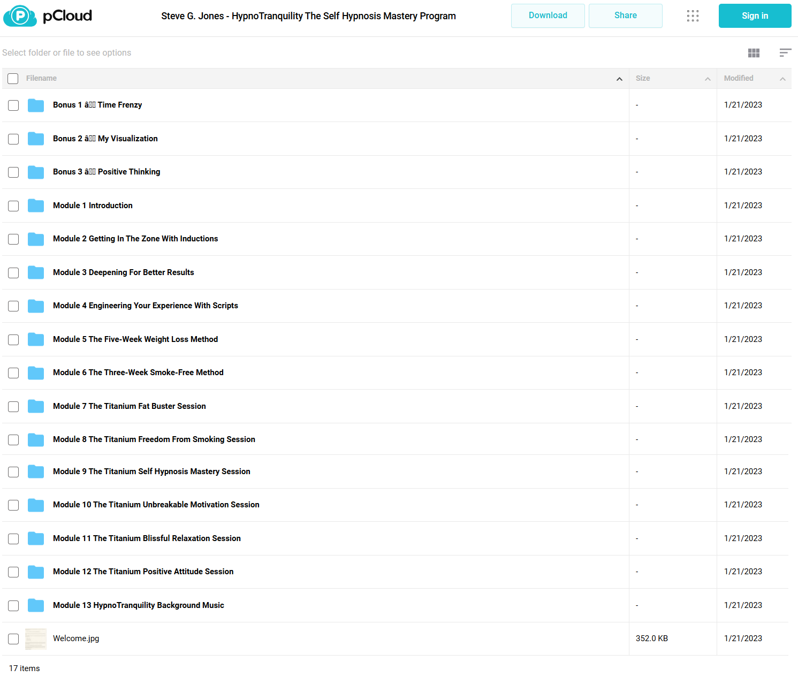Click folder icon for Module 8 Freedom From Smoking
The height and width of the screenshot is (677, 798).
click(x=36, y=440)
